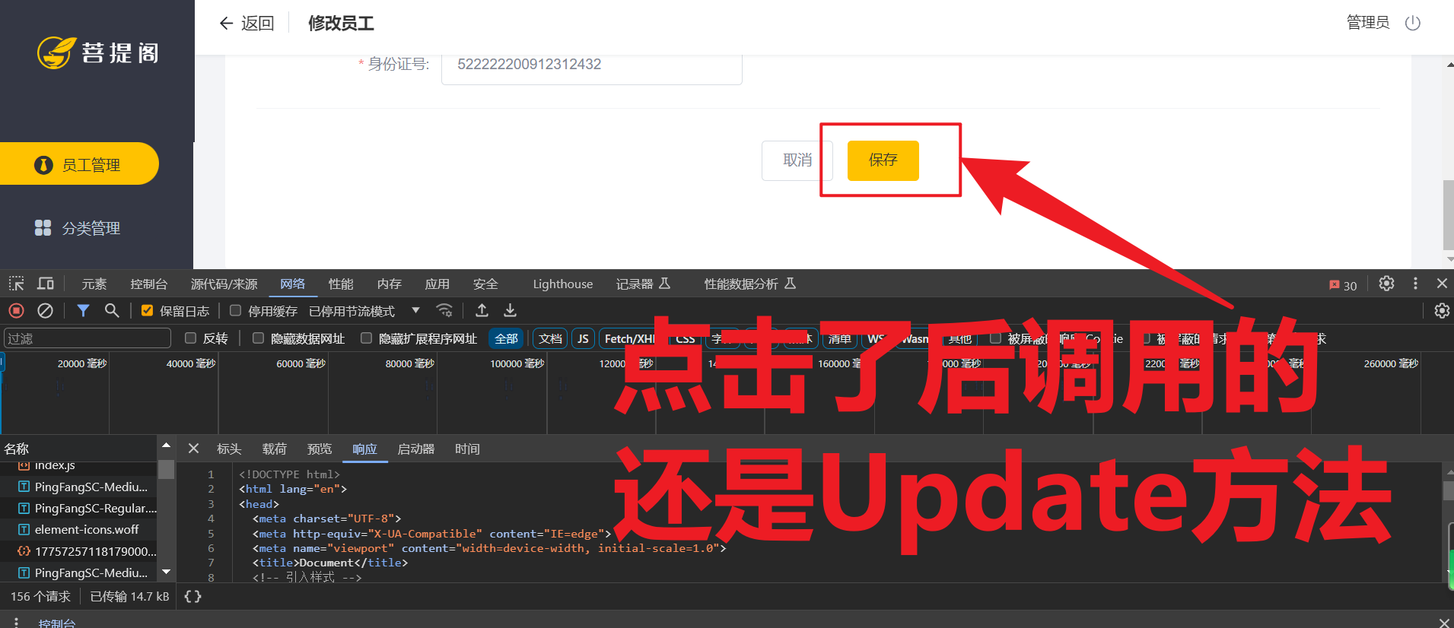Select 17757257118179000 request row
The width and height of the screenshot is (1454, 628).
(x=79, y=551)
